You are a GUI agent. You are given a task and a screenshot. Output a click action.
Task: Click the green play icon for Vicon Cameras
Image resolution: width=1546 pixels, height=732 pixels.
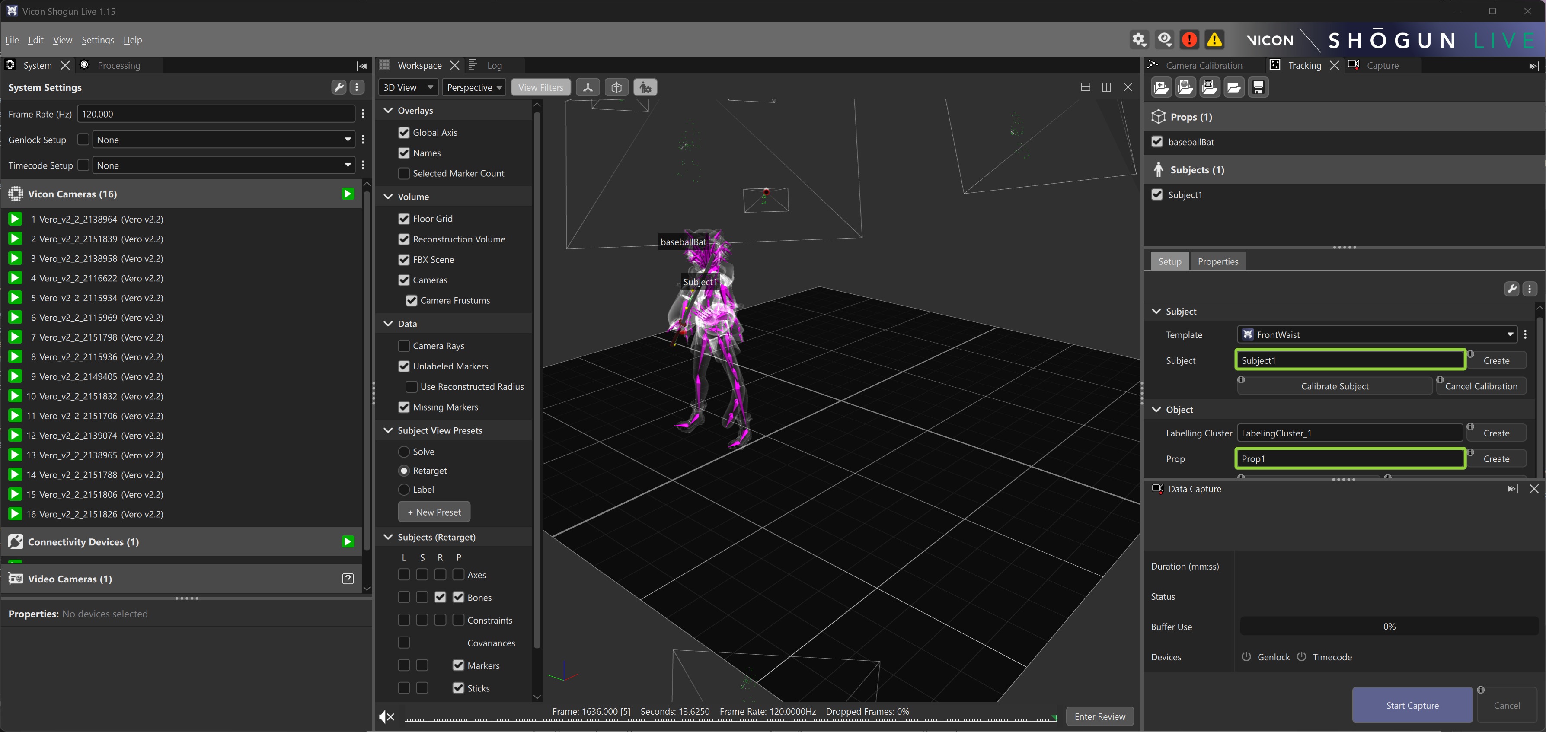coord(348,194)
